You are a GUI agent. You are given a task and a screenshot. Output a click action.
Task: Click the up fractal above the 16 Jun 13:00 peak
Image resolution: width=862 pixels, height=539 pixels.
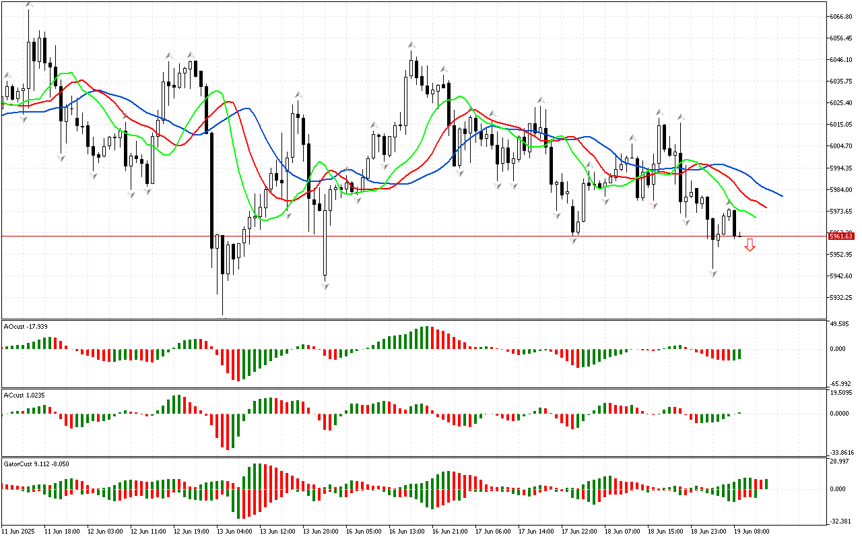coord(411,45)
